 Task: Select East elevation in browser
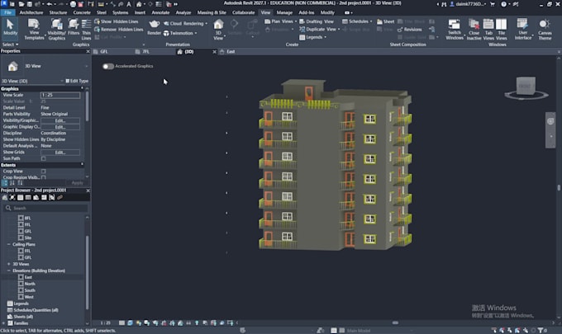pyautogui.click(x=28, y=277)
